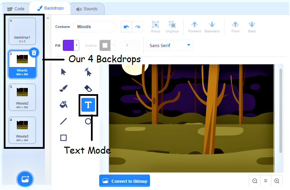Screen dimensions: 290x190
Task: Click the Undo arrow button
Action: pos(126,27)
